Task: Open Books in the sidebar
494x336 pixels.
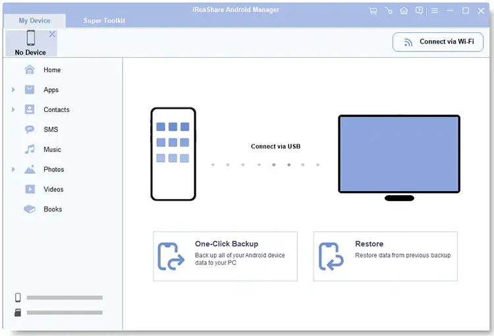Action: [x=53, y=209]
